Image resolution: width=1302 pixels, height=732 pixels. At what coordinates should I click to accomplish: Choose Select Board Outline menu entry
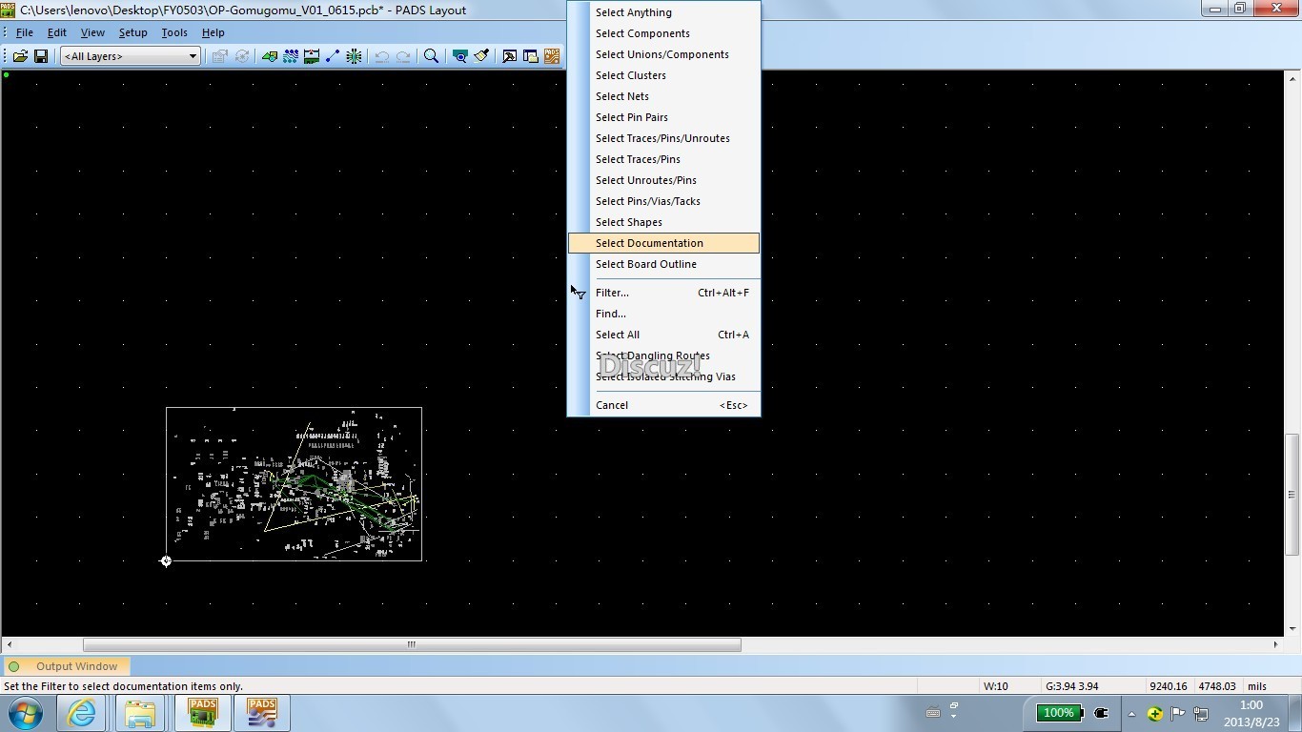645,264
